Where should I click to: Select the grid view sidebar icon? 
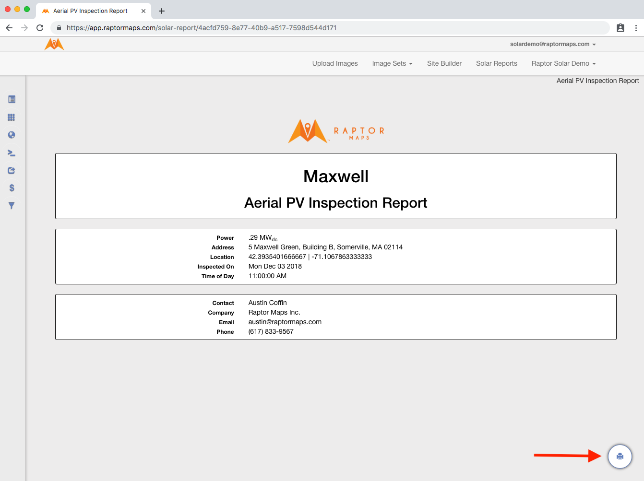(12, 117)
